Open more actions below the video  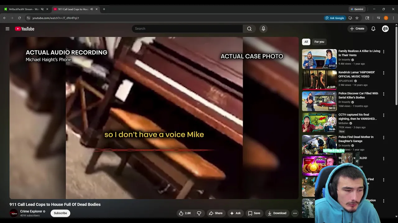[x=295, y=213]
